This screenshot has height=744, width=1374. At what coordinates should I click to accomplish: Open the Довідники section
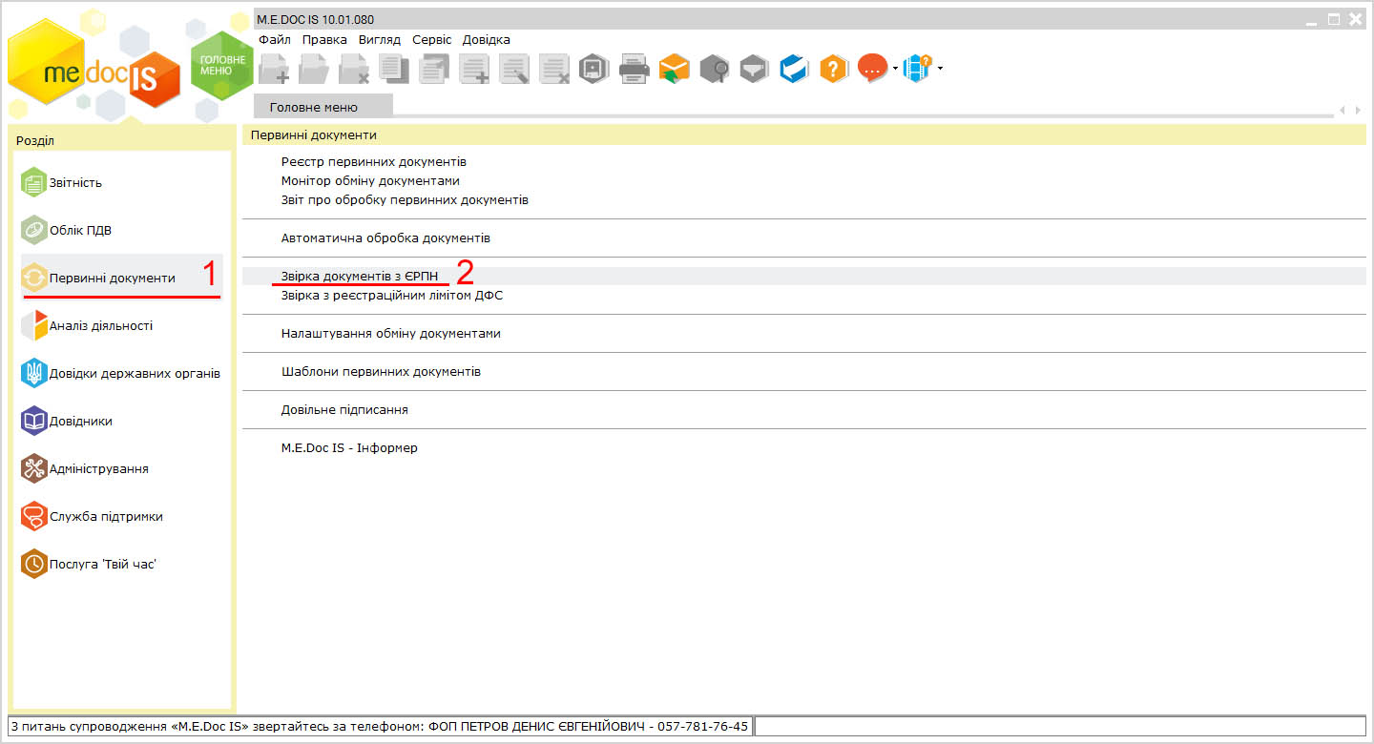point(122,421)
